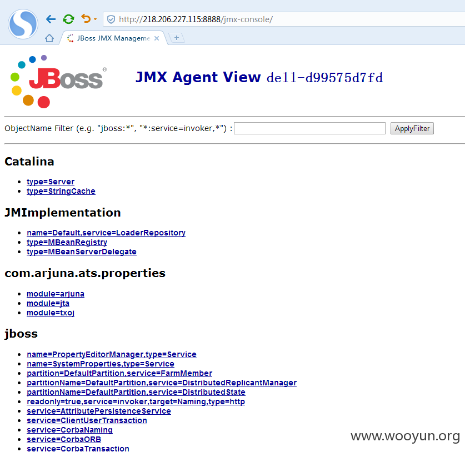Open the DistributedReplicantManager service link
The image size is (465, 452).
pos(162,383)
